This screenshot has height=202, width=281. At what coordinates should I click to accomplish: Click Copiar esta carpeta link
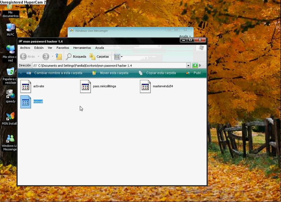click(x=161, y=73)
